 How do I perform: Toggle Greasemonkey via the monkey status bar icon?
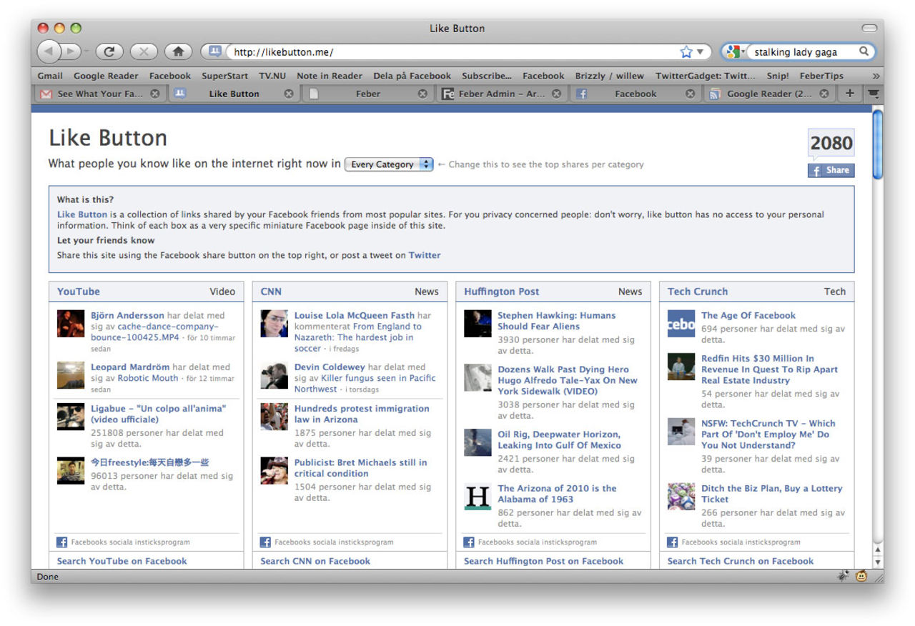(x=861, y=576)
